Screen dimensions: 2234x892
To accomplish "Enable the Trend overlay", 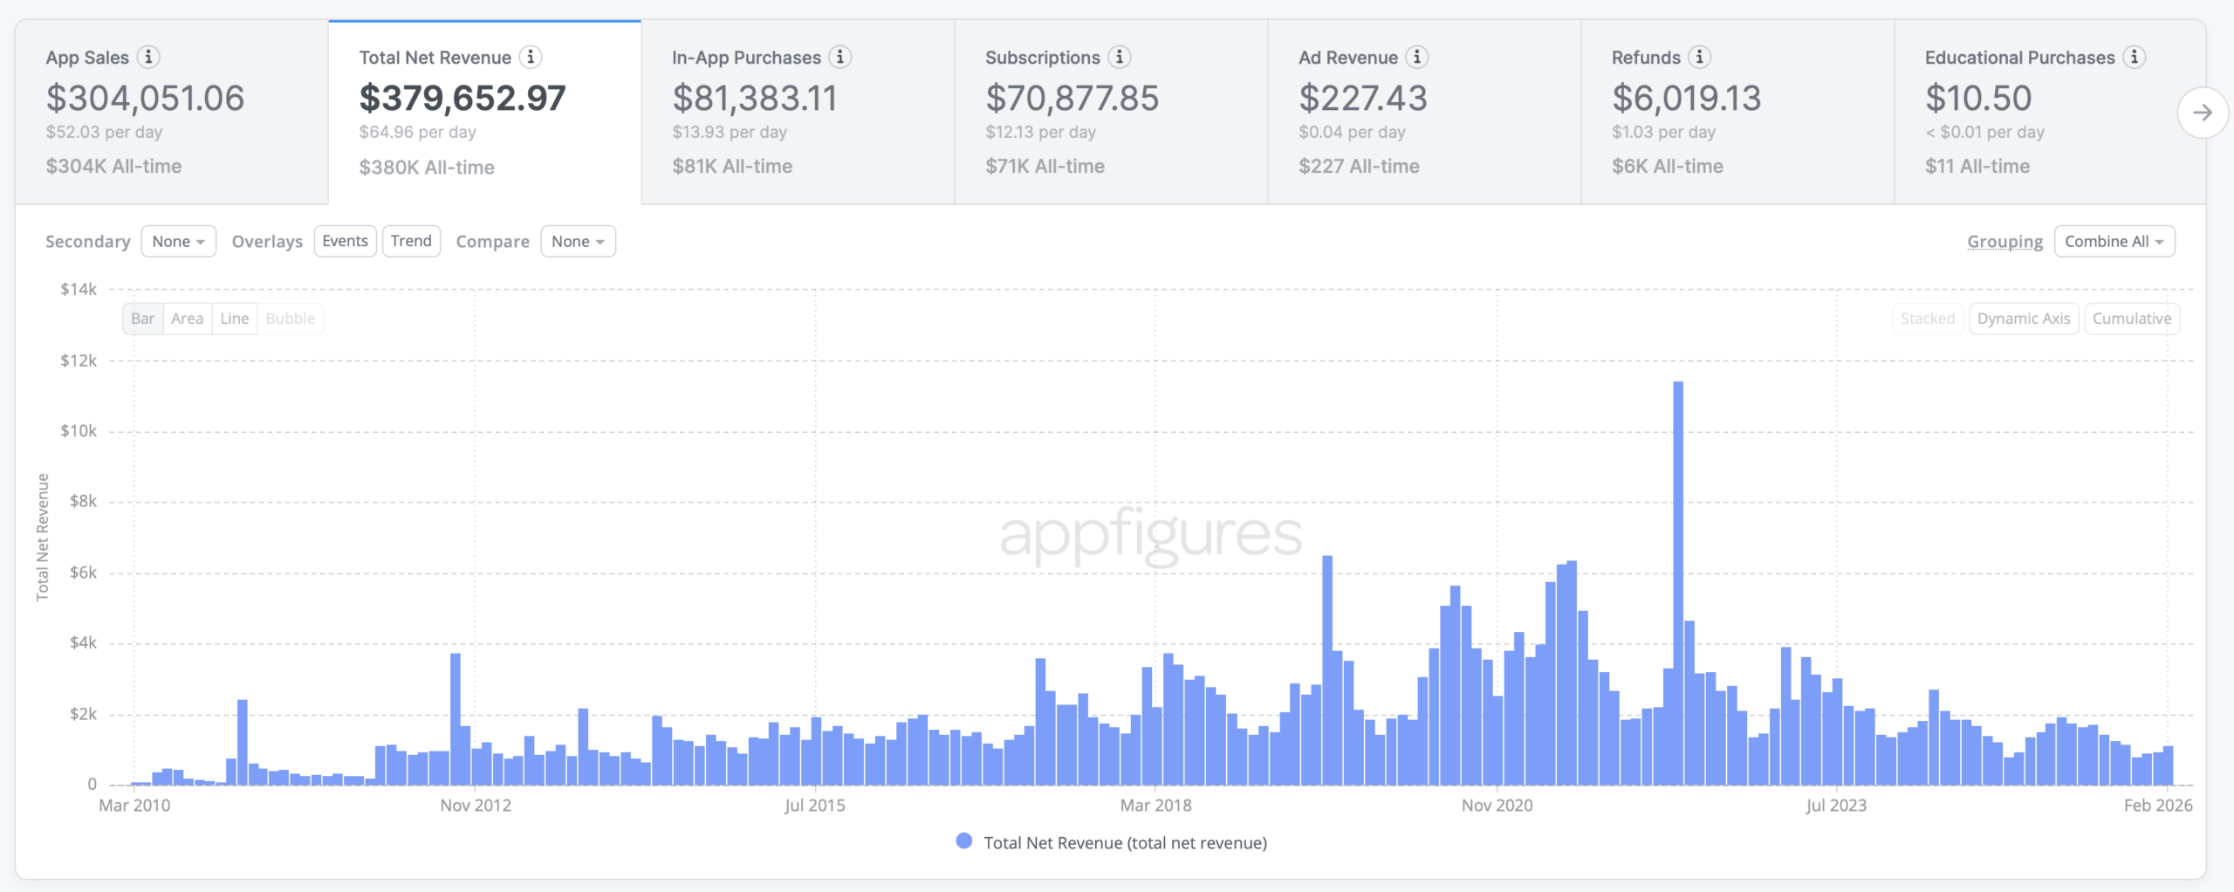I will coord(411,241).
